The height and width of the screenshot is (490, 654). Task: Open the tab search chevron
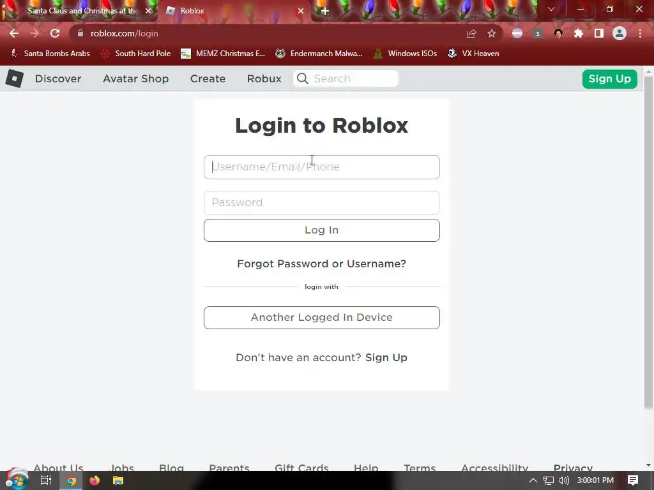coord(551,9)
